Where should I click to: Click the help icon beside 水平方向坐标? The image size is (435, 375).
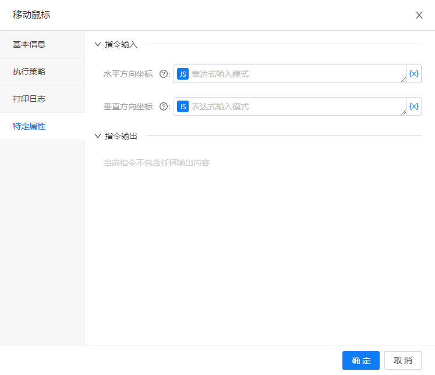click(164, 74)
